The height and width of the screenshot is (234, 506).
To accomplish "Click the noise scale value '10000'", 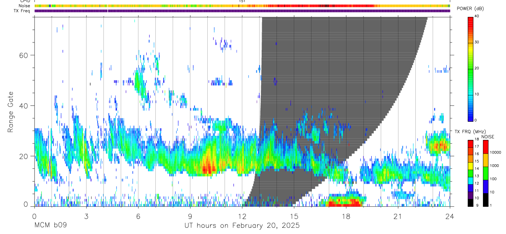I will click(x=496, y=153).
